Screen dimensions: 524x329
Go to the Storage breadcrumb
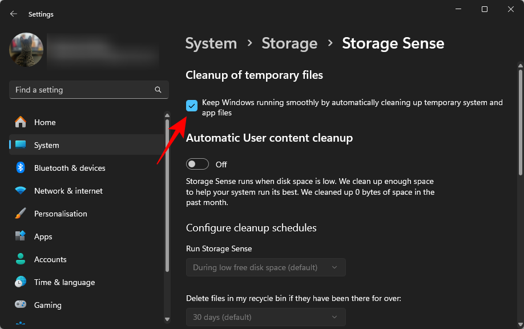[289, 43]
